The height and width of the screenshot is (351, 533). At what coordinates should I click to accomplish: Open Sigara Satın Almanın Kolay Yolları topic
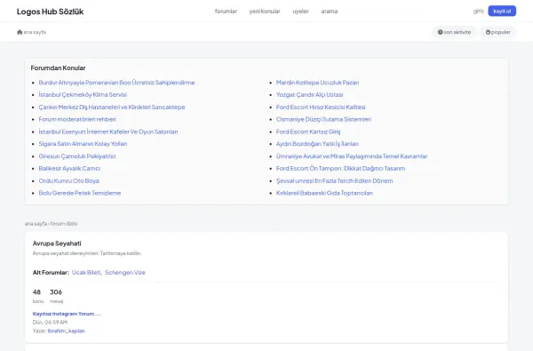(x=83, y=144)
